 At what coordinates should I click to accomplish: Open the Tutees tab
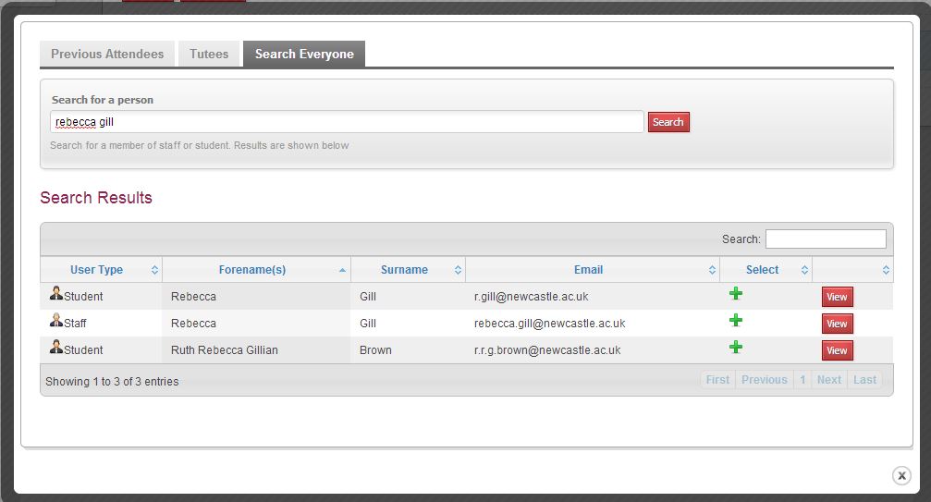click(x=209, y=54)
